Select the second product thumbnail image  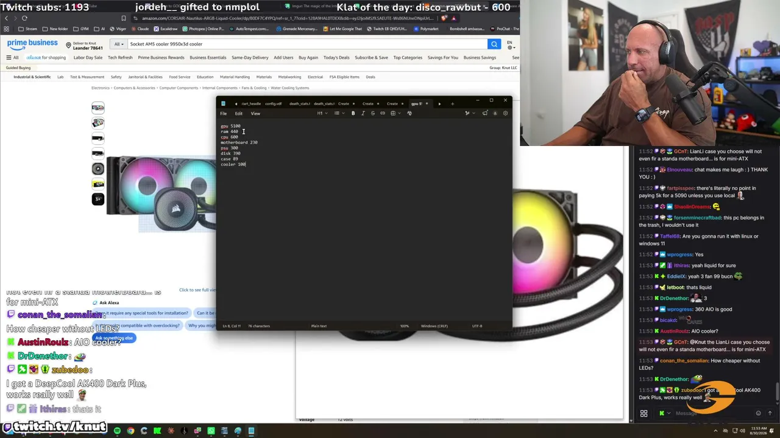point(98,123)
